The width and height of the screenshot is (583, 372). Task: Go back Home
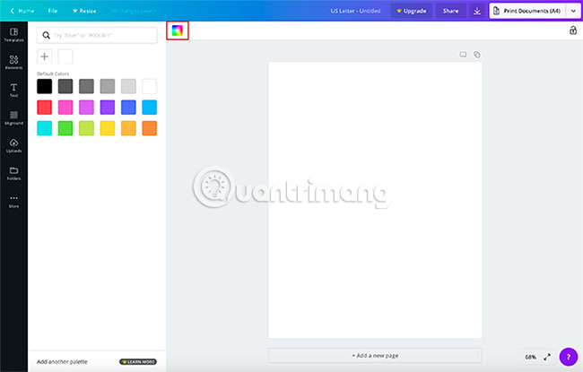tap(22, 11)
